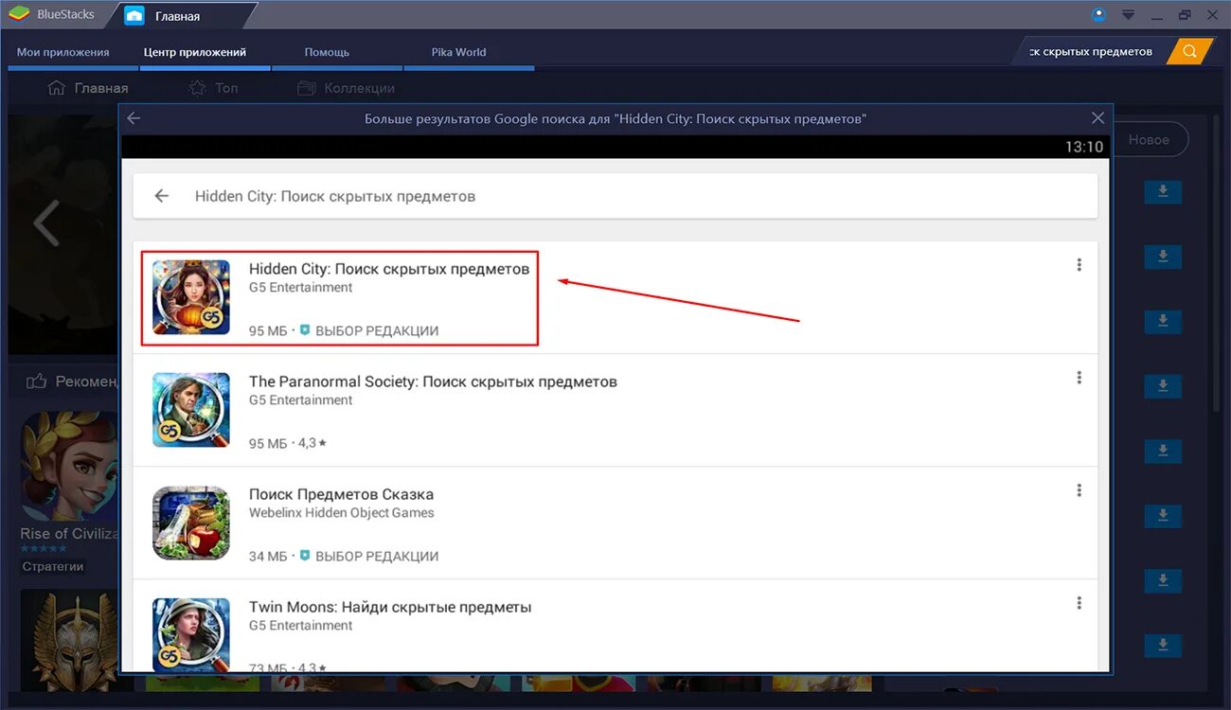Click title The Paranormal Society: Поиск скрытых предметов
This screenshot has width=1231, height=710.
[433, 382]
